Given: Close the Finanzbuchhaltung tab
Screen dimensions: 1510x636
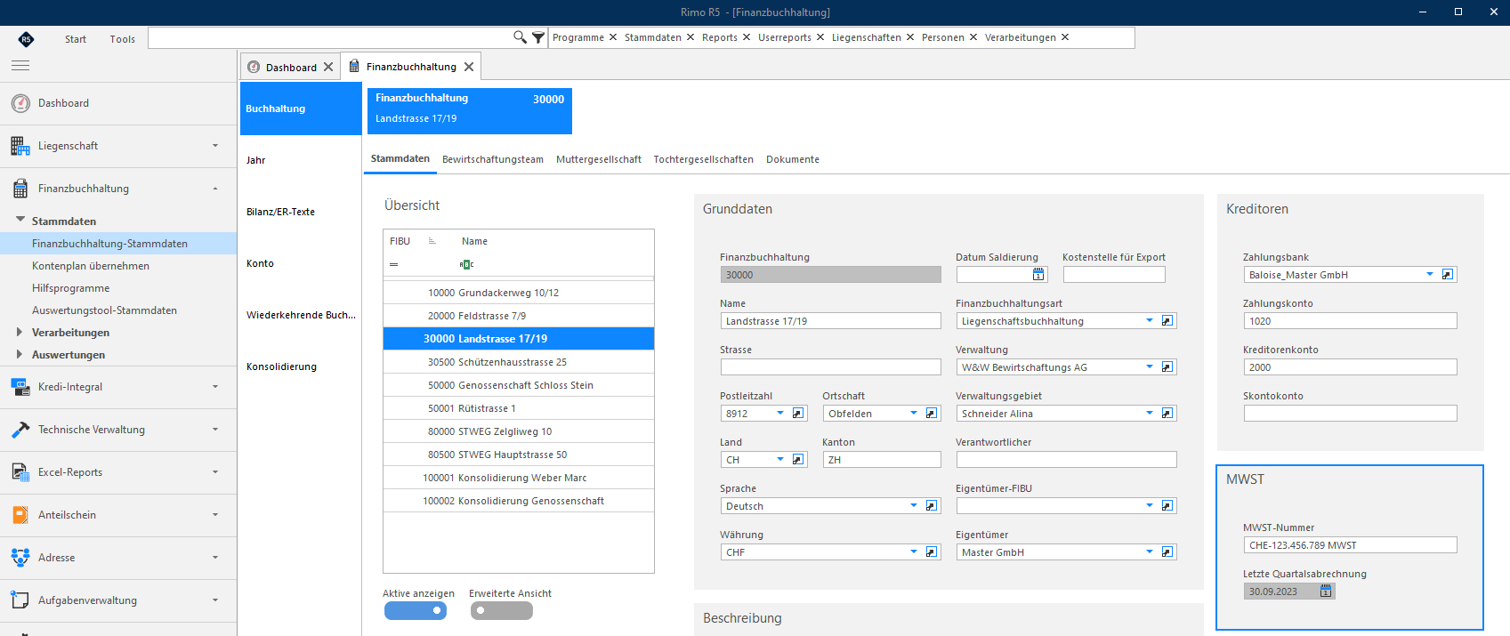Looking at the screenshot, I should (469, 67).
